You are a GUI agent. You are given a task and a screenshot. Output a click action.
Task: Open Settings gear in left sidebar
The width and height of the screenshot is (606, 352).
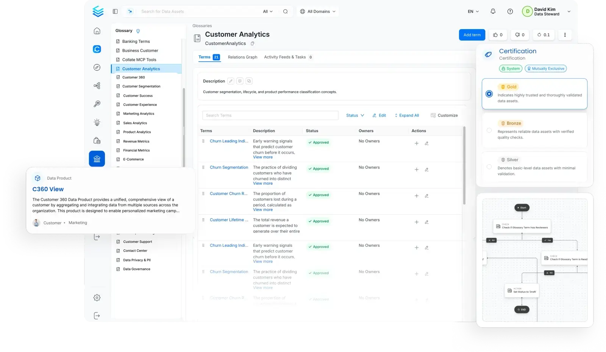[x=97, y=297]
